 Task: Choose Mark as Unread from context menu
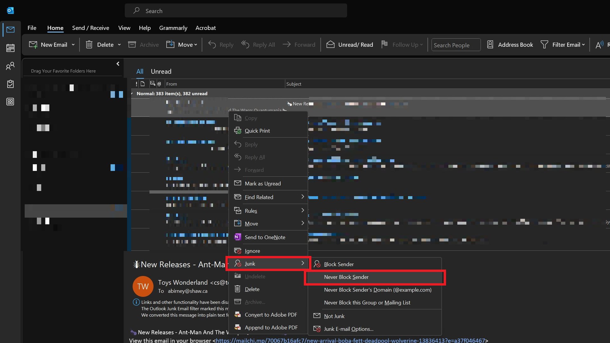point(268,184)
